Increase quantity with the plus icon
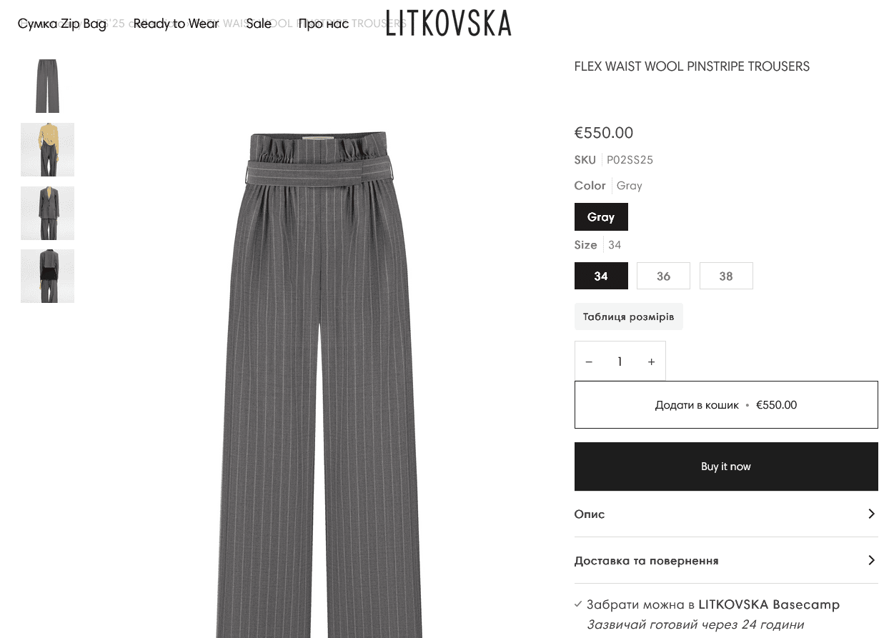This screenshot has width=884, height=638. (651, 362)
